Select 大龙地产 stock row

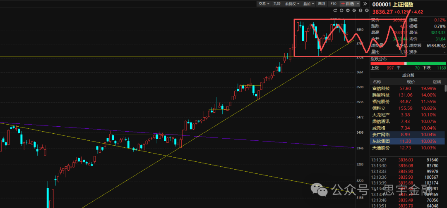tap(407, 115)
